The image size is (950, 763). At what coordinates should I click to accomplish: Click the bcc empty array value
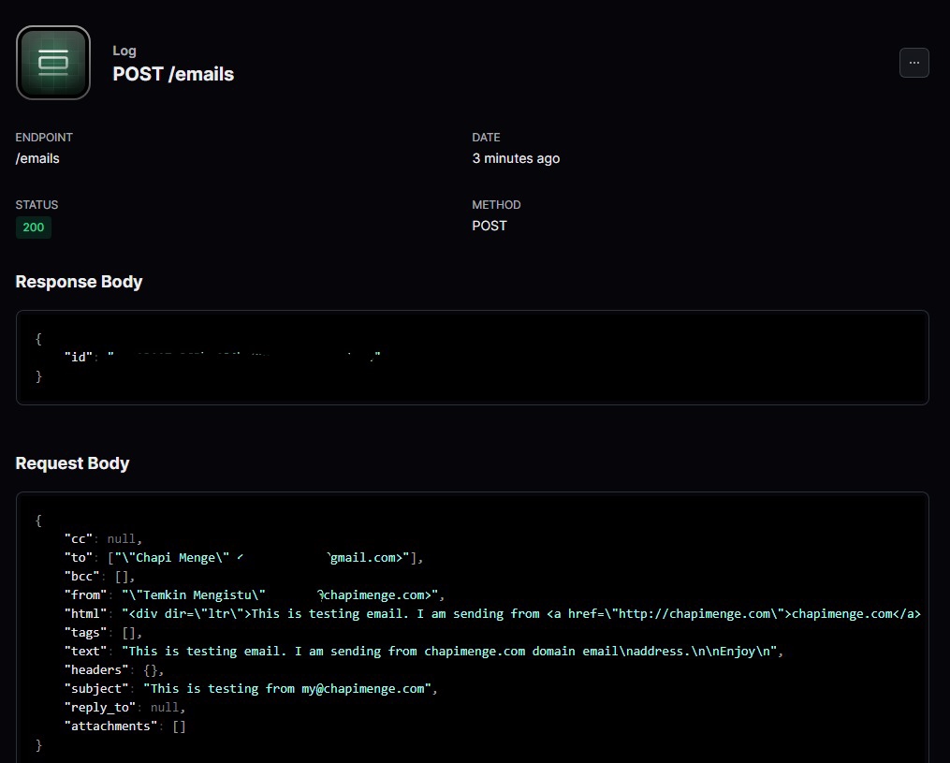[x=125, y=576]
